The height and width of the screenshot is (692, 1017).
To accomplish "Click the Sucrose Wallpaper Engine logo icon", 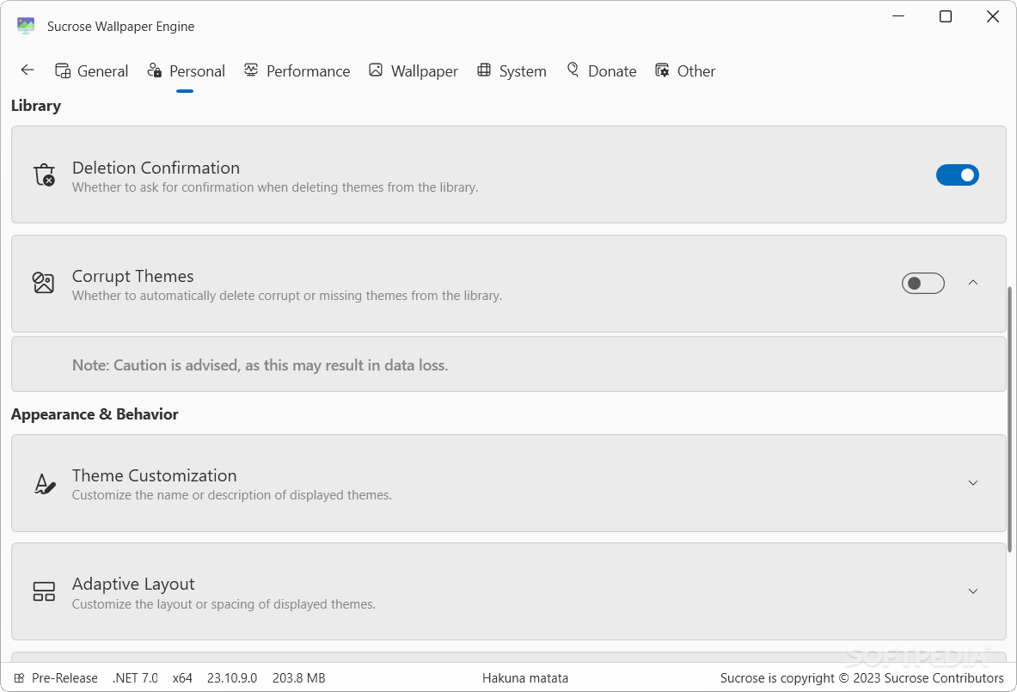I will pos(26,26).
